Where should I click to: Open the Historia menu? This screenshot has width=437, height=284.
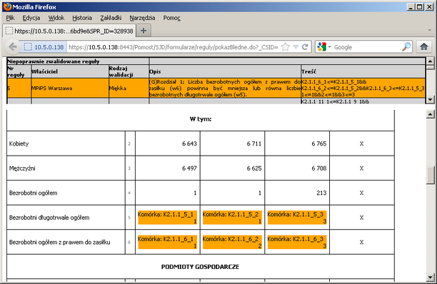82,18
